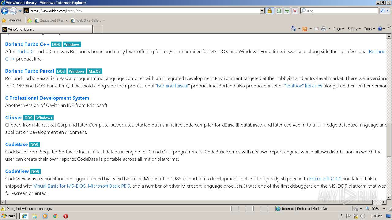Open the CodeBase heading link
Viewport: 392px width, 220px height.
(x=17, y=144)
